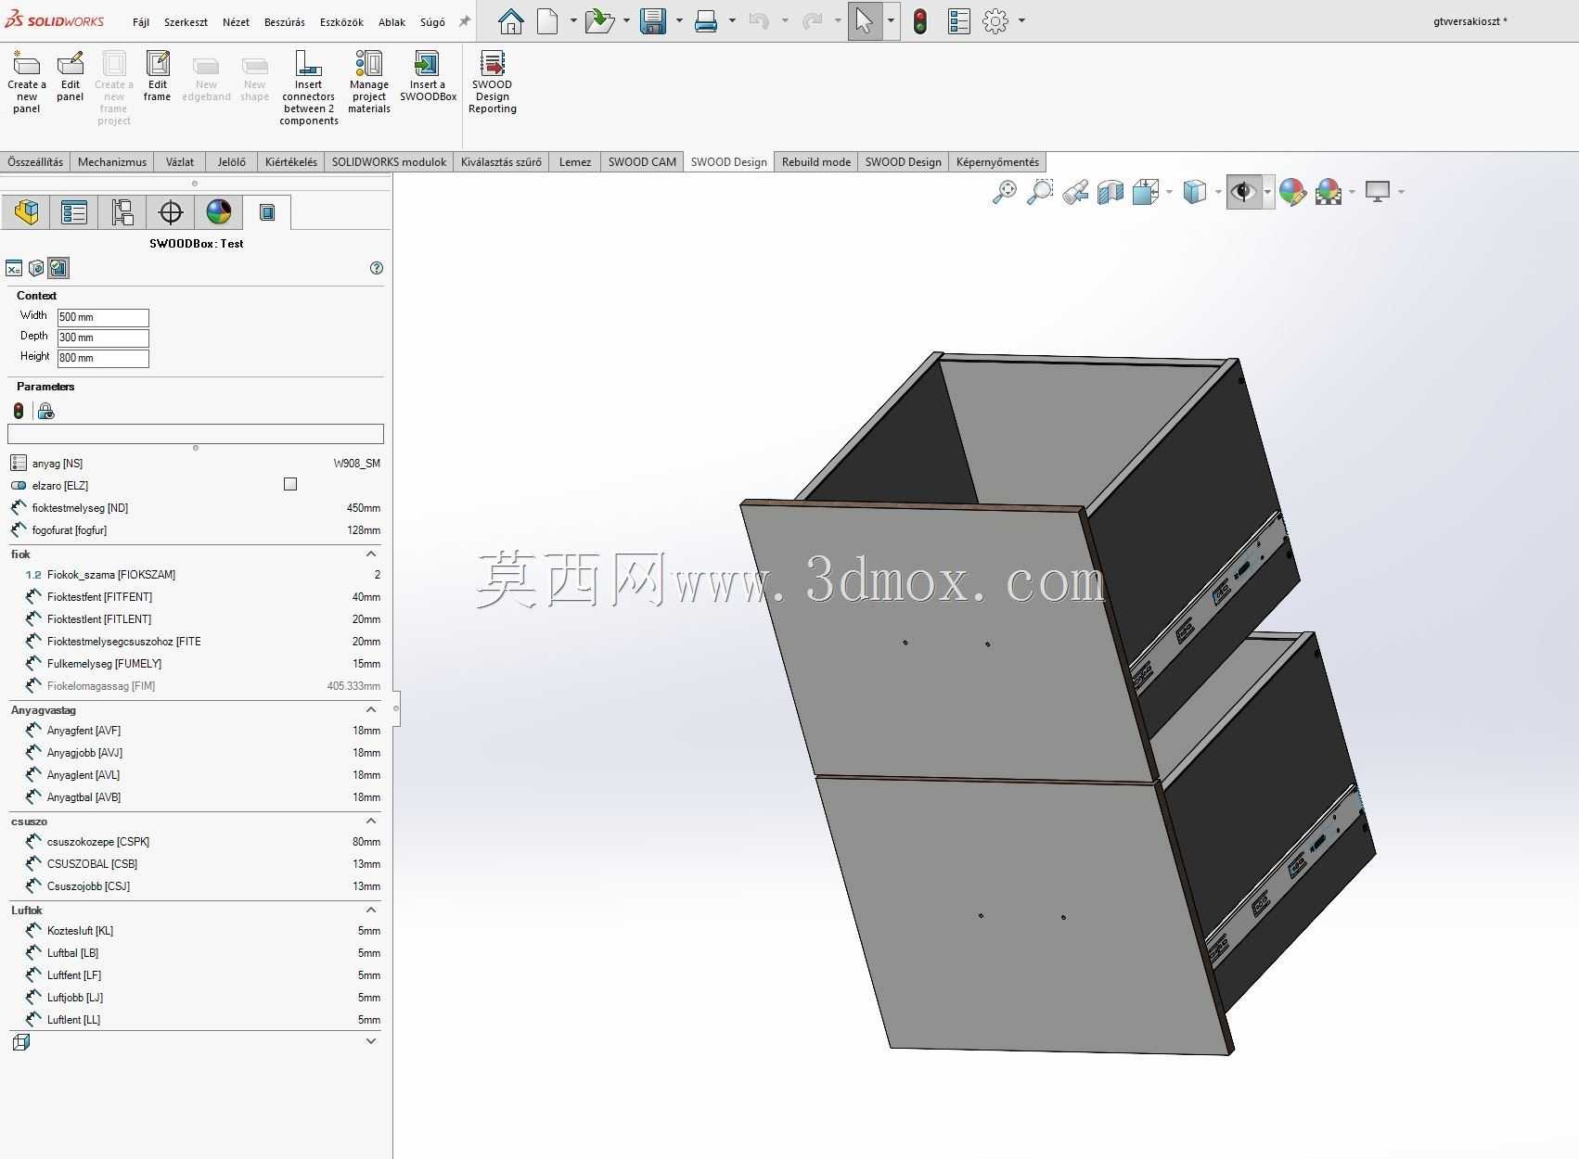Insert connectors between 2 components
The width and height of the screenshot is (1579, 1159).
click(309, 88)
